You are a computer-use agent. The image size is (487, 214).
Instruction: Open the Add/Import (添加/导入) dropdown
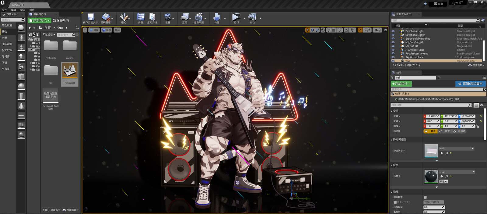(39, 20)
